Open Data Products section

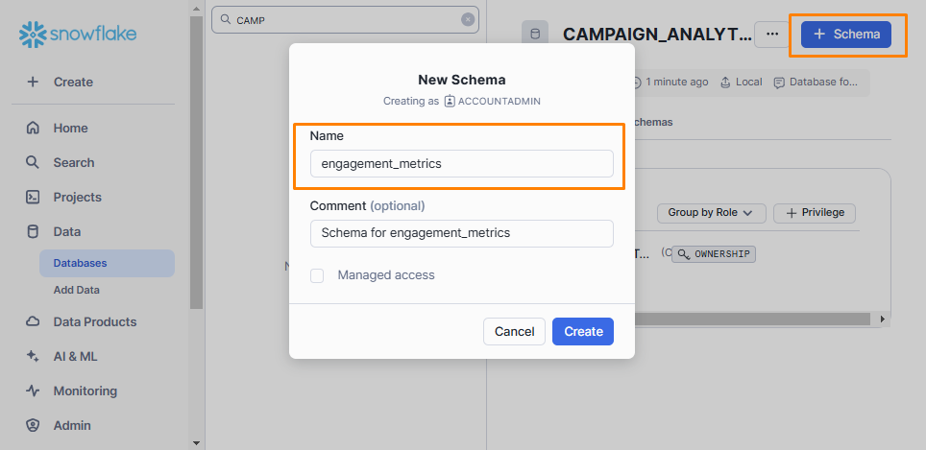[94, 321]
